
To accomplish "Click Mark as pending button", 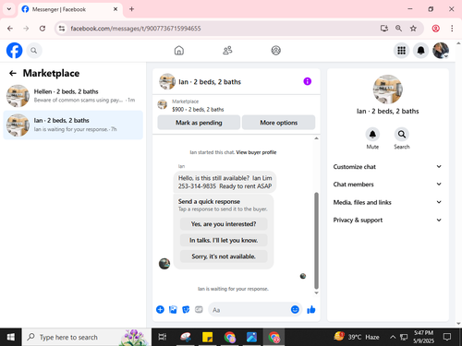I will tap(199, 123).
